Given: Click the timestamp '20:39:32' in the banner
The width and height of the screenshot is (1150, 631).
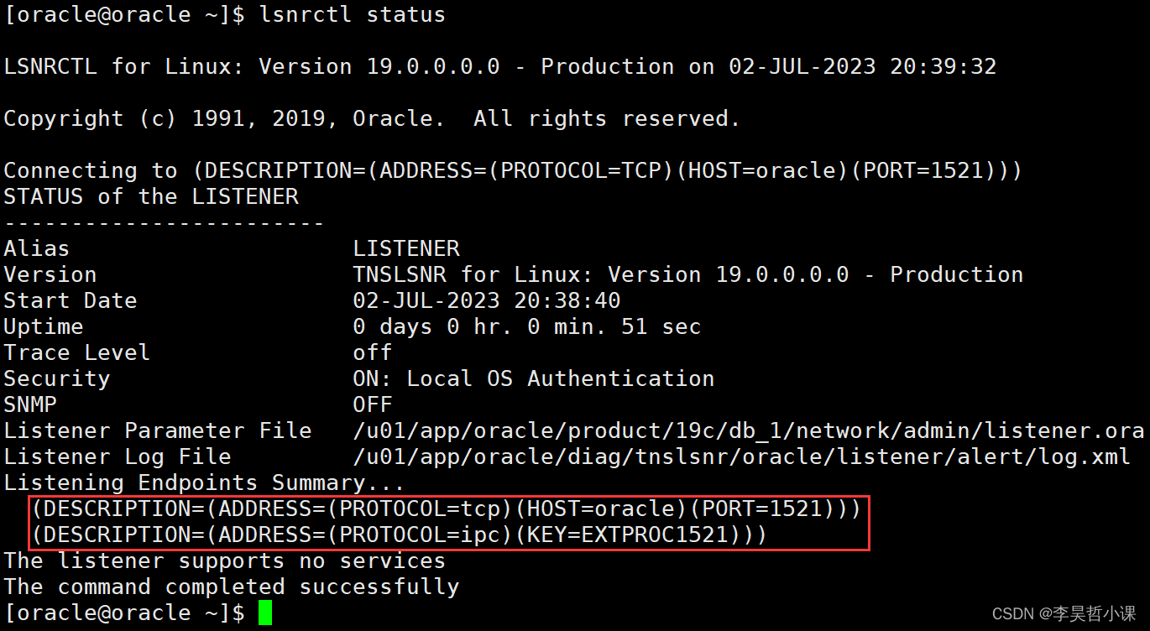Looking at the screenshot, I should [944, 67].
